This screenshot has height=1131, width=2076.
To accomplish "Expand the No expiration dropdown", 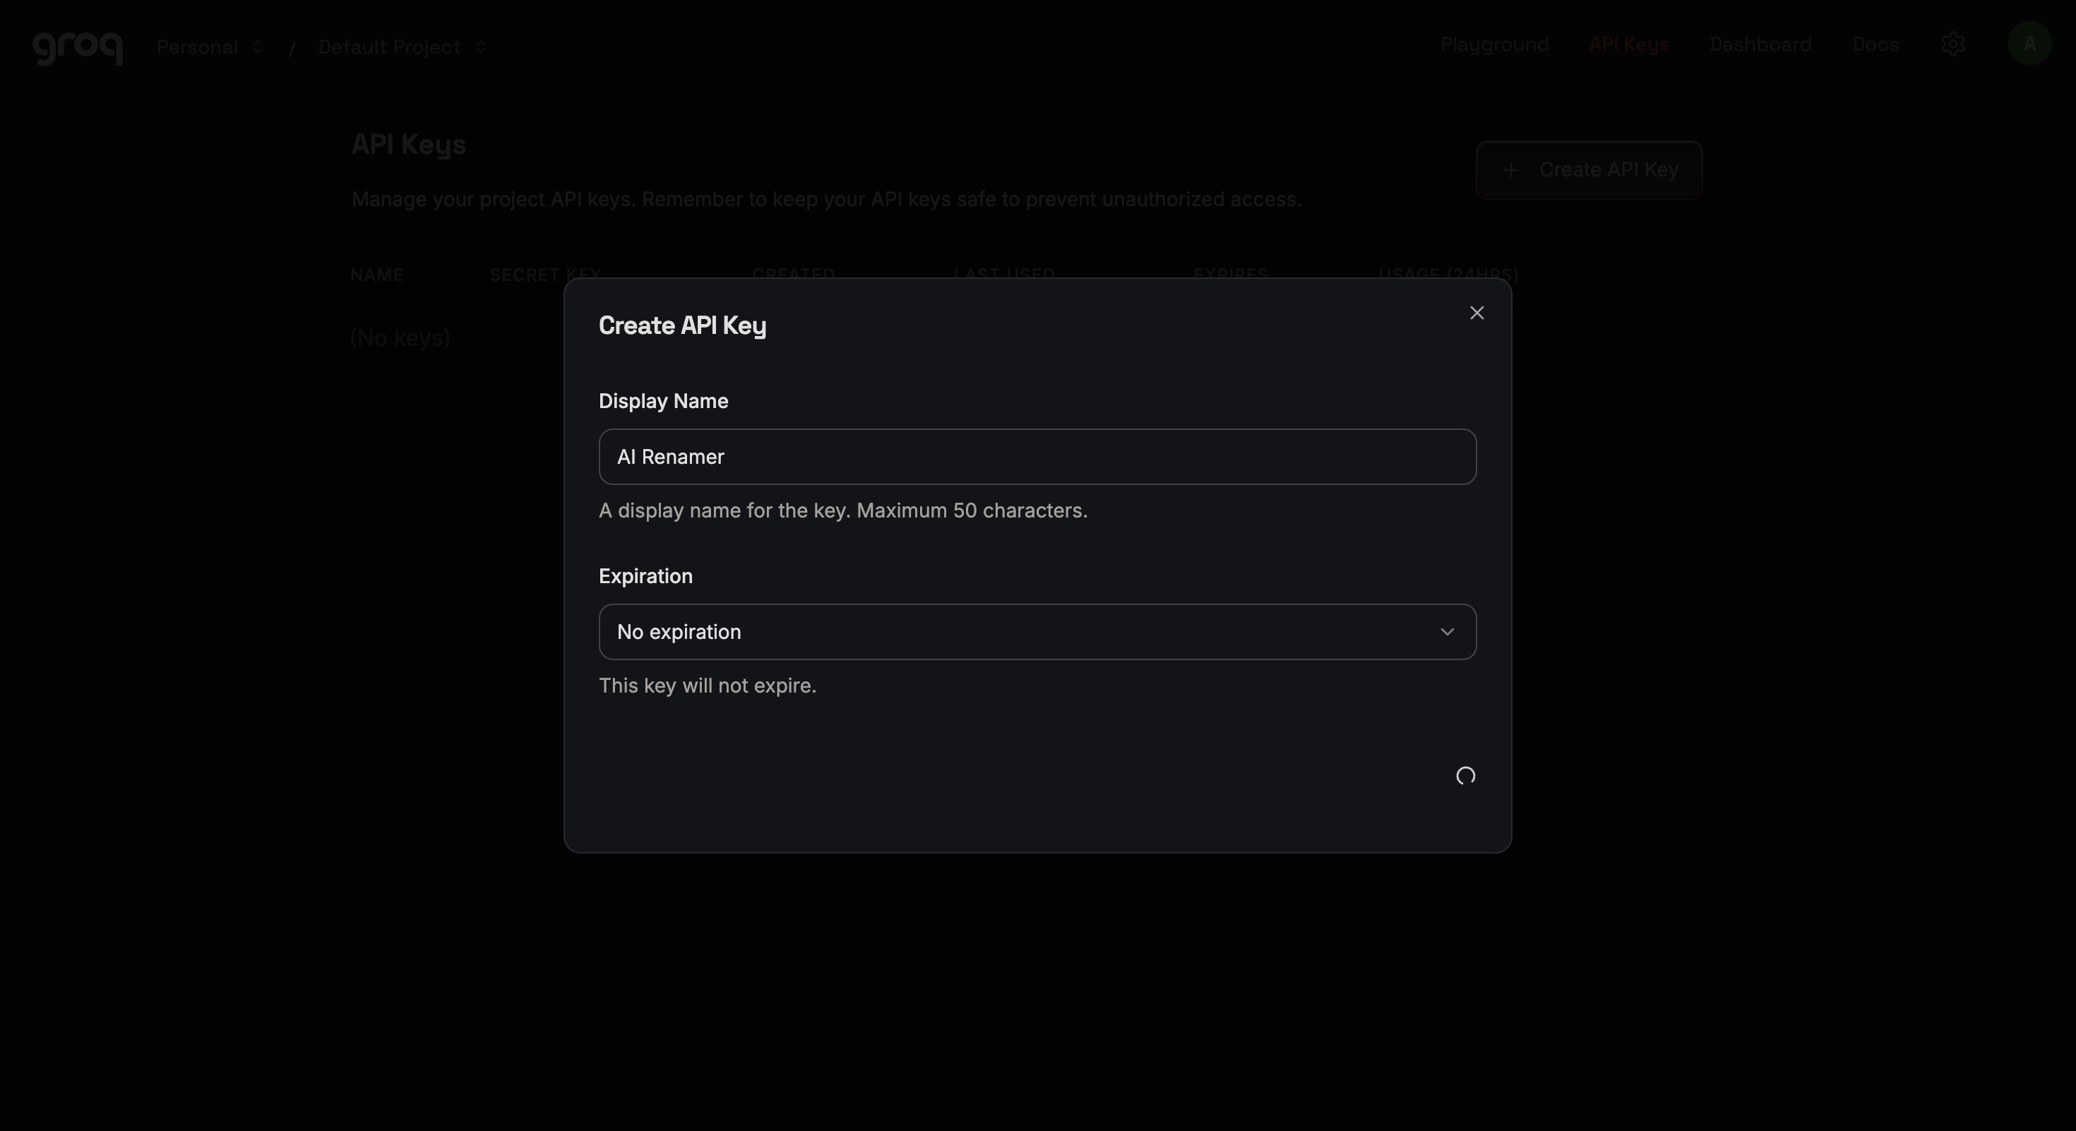I will coord(1037,632).
